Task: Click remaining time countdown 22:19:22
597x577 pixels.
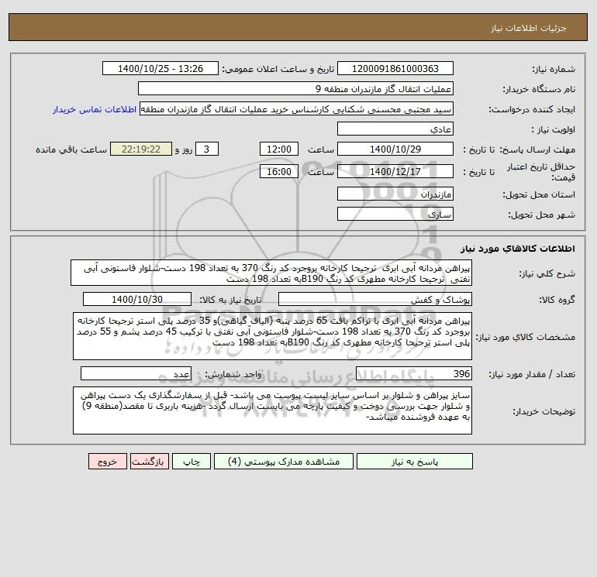Action: pyautogui.click(x=141, y=149)
